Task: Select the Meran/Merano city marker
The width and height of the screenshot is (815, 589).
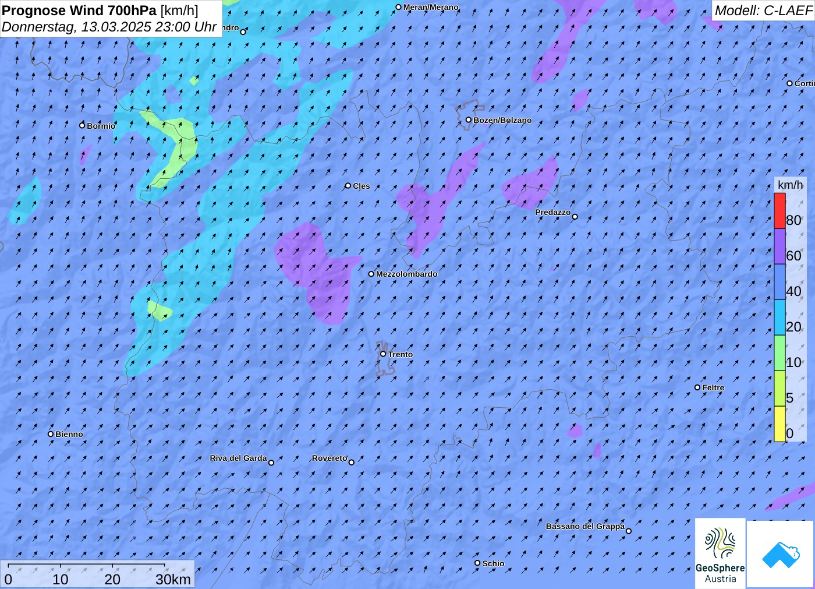Action: 398,7
